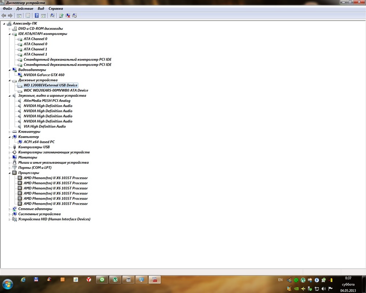Open the Справка menu
The height and width of the screenshot is (293, 366).
point(56,9)
